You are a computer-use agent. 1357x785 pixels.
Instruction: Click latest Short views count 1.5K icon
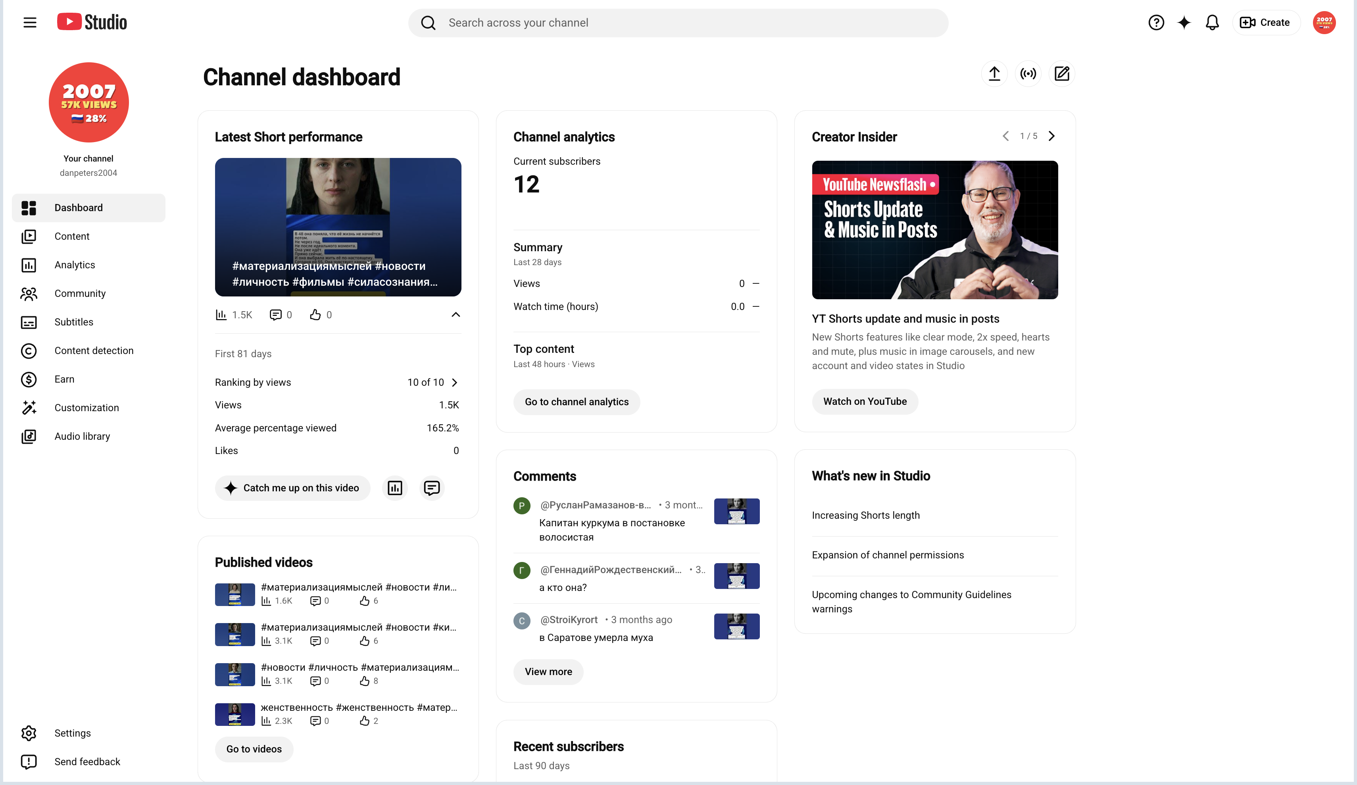[221, 315]
